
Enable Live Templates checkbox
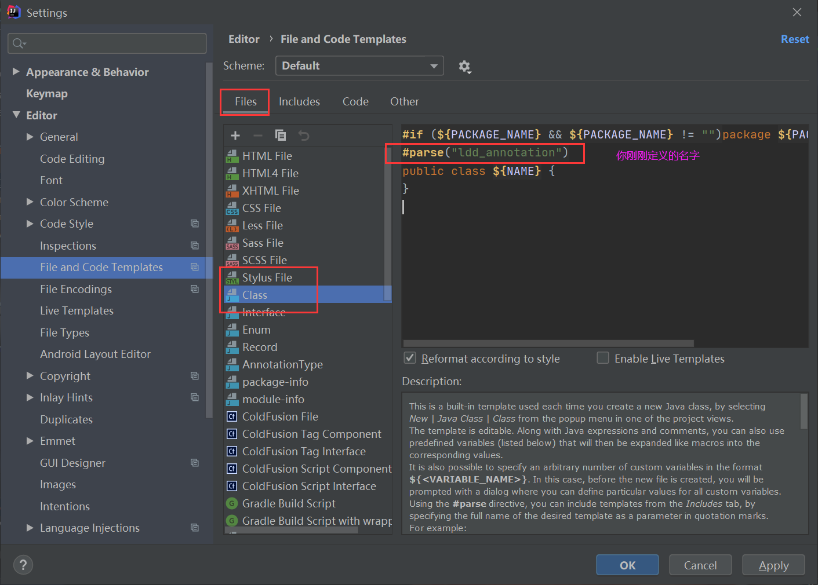pyautogui.click(x=603, y=358)
